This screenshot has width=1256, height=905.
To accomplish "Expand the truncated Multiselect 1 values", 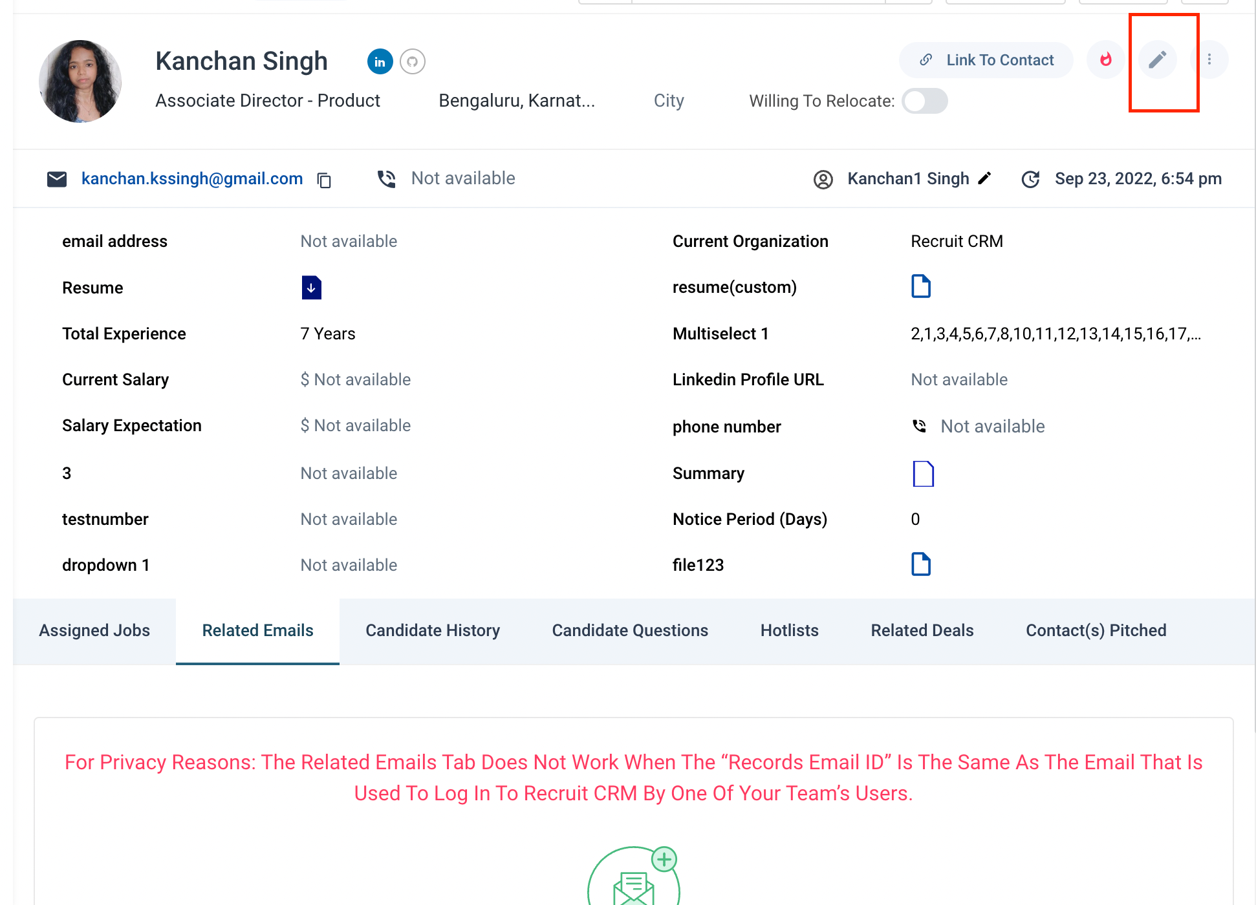I will pos(1056,334).
